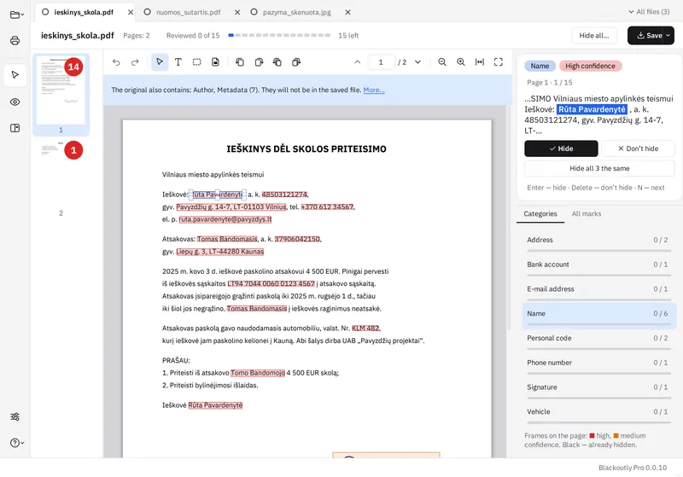This screenshot has width=683, height=477.
Task: Click the marked vehicle plate KLM 482
Action: [x=365, y=329]
